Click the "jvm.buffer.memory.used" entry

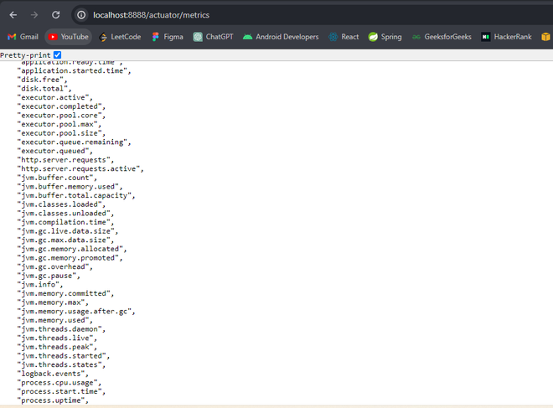(70, 187)
